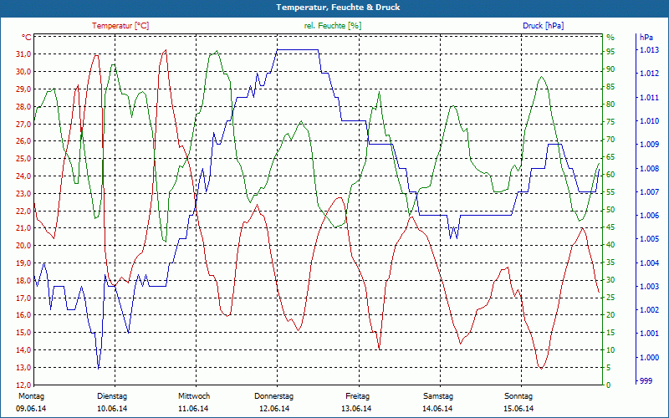The height and width of the screenshot is (418, 669).
Task: Click the 'Mittwoch' day label
Action: [x=194, y=396]
